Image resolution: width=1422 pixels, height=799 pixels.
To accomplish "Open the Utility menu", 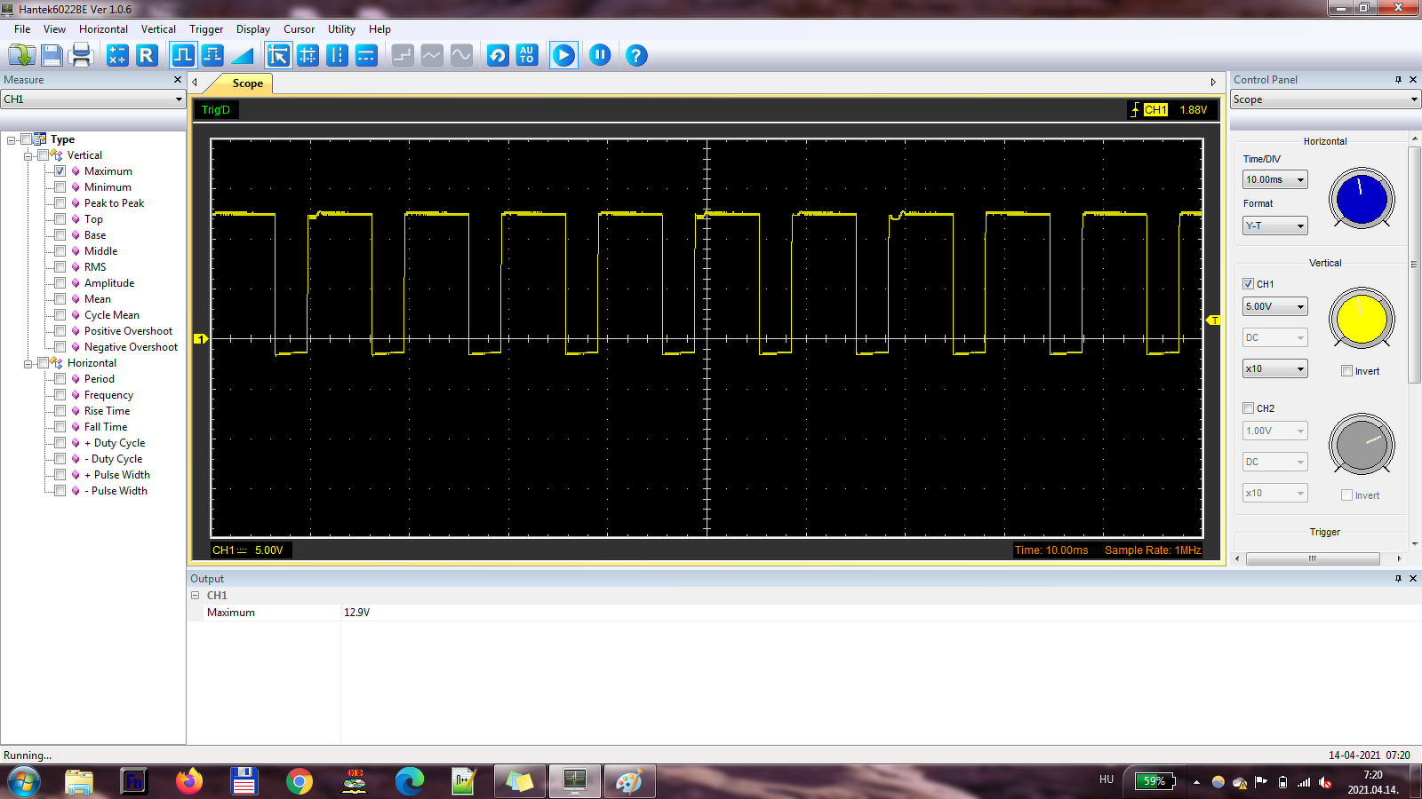I will click(x=341, y=29).
